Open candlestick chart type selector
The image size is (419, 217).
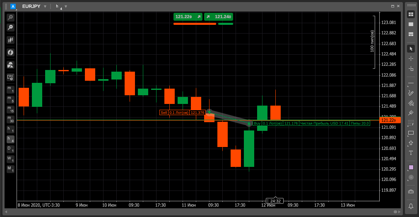[x=10, y=40]
